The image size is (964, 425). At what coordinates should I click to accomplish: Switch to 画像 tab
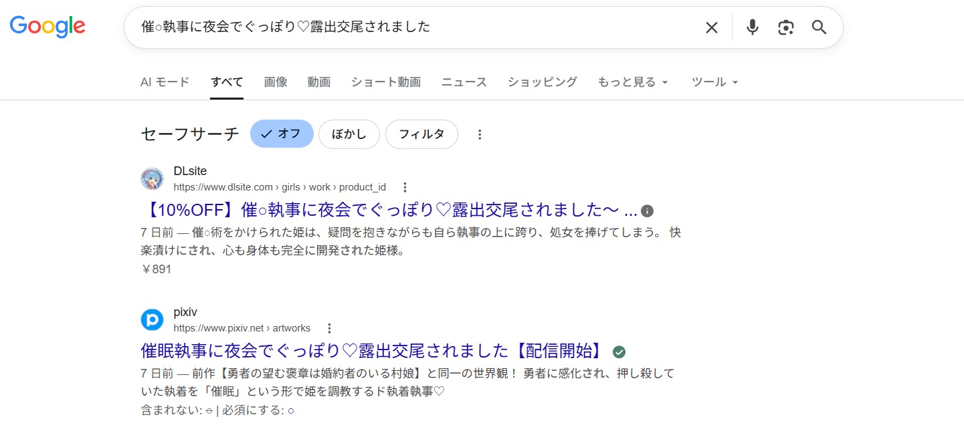[x=276, y=82]
